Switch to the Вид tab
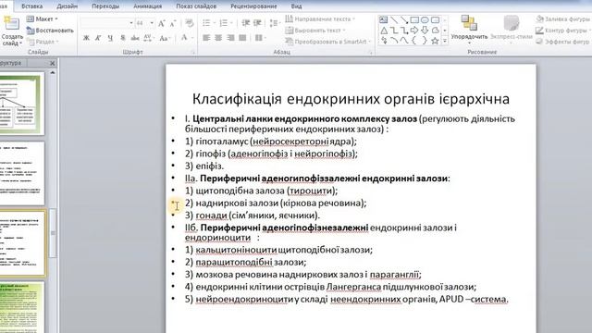The width and height of the screenshot is (592, 333). (x=296, y=6)
